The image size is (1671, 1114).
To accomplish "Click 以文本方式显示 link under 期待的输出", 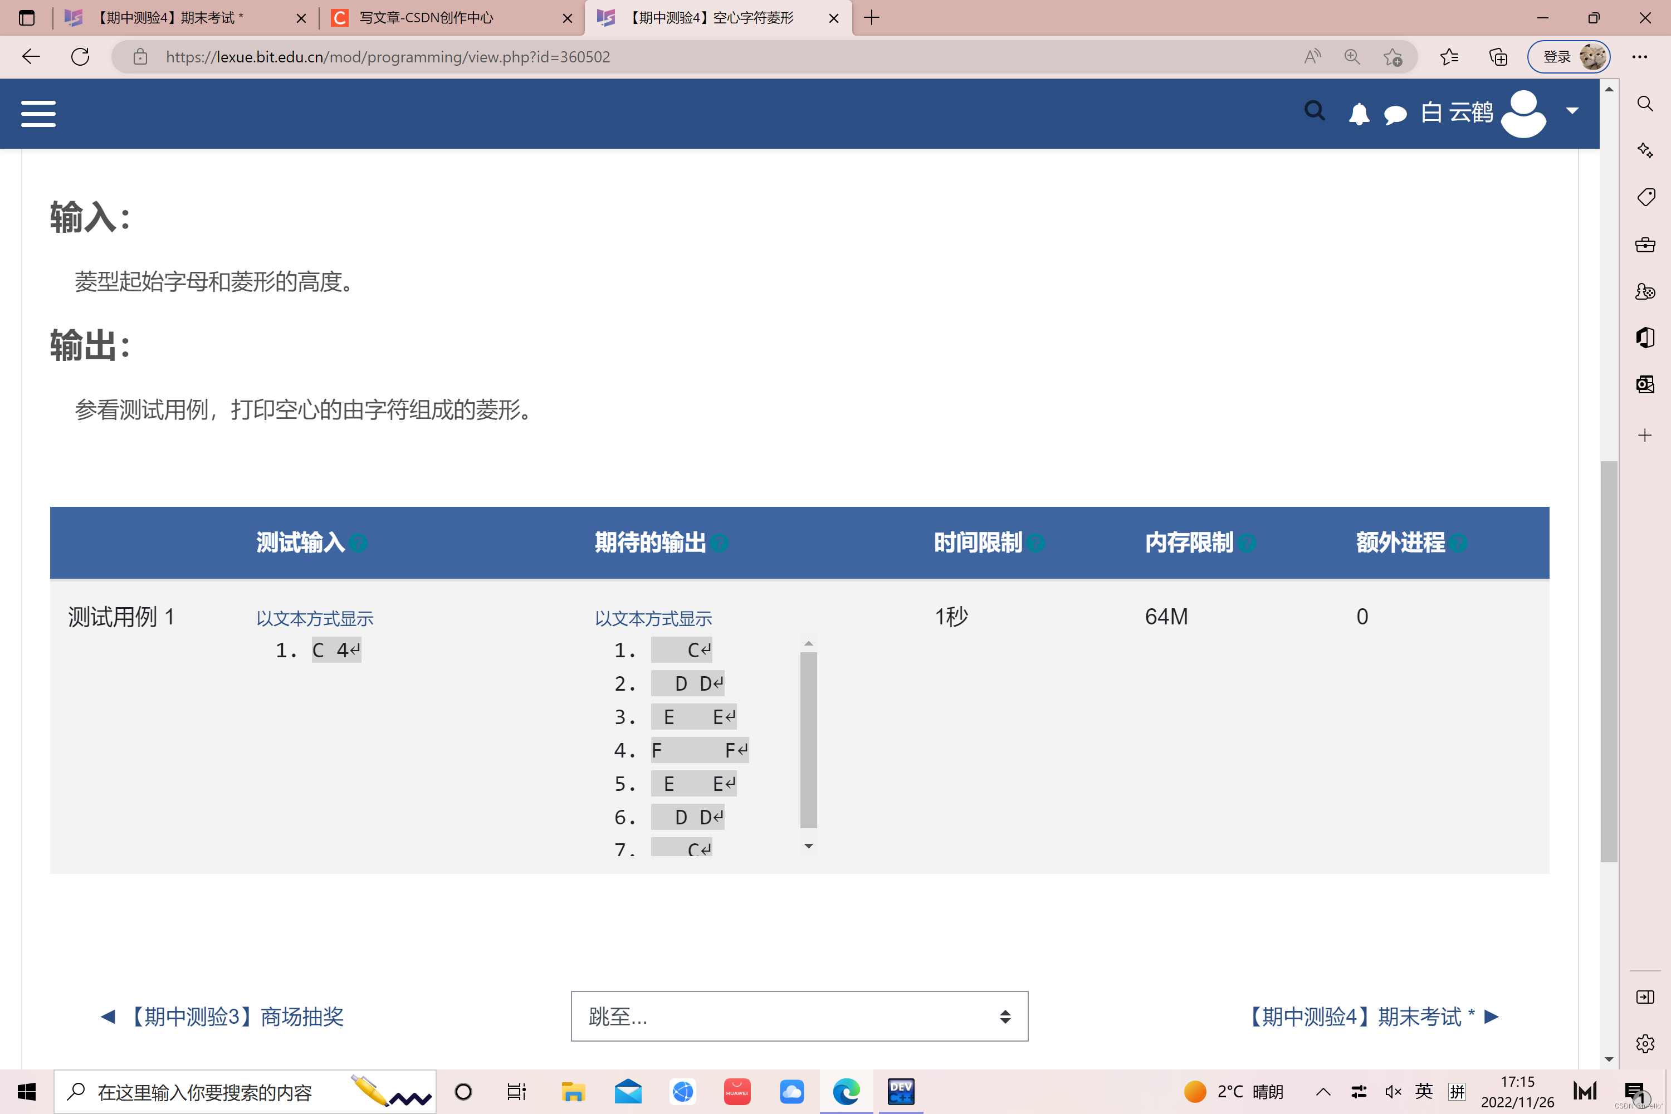I will (x=653, y=619).
